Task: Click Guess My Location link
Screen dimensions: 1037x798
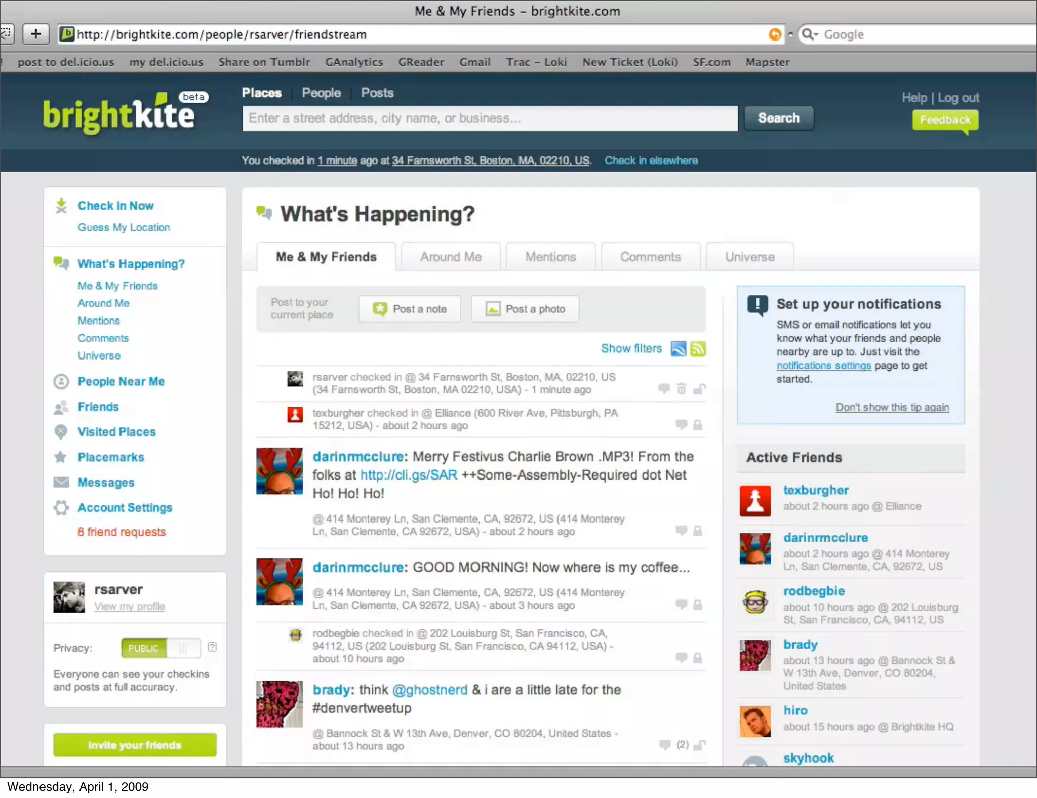Action: click(124, 227)
